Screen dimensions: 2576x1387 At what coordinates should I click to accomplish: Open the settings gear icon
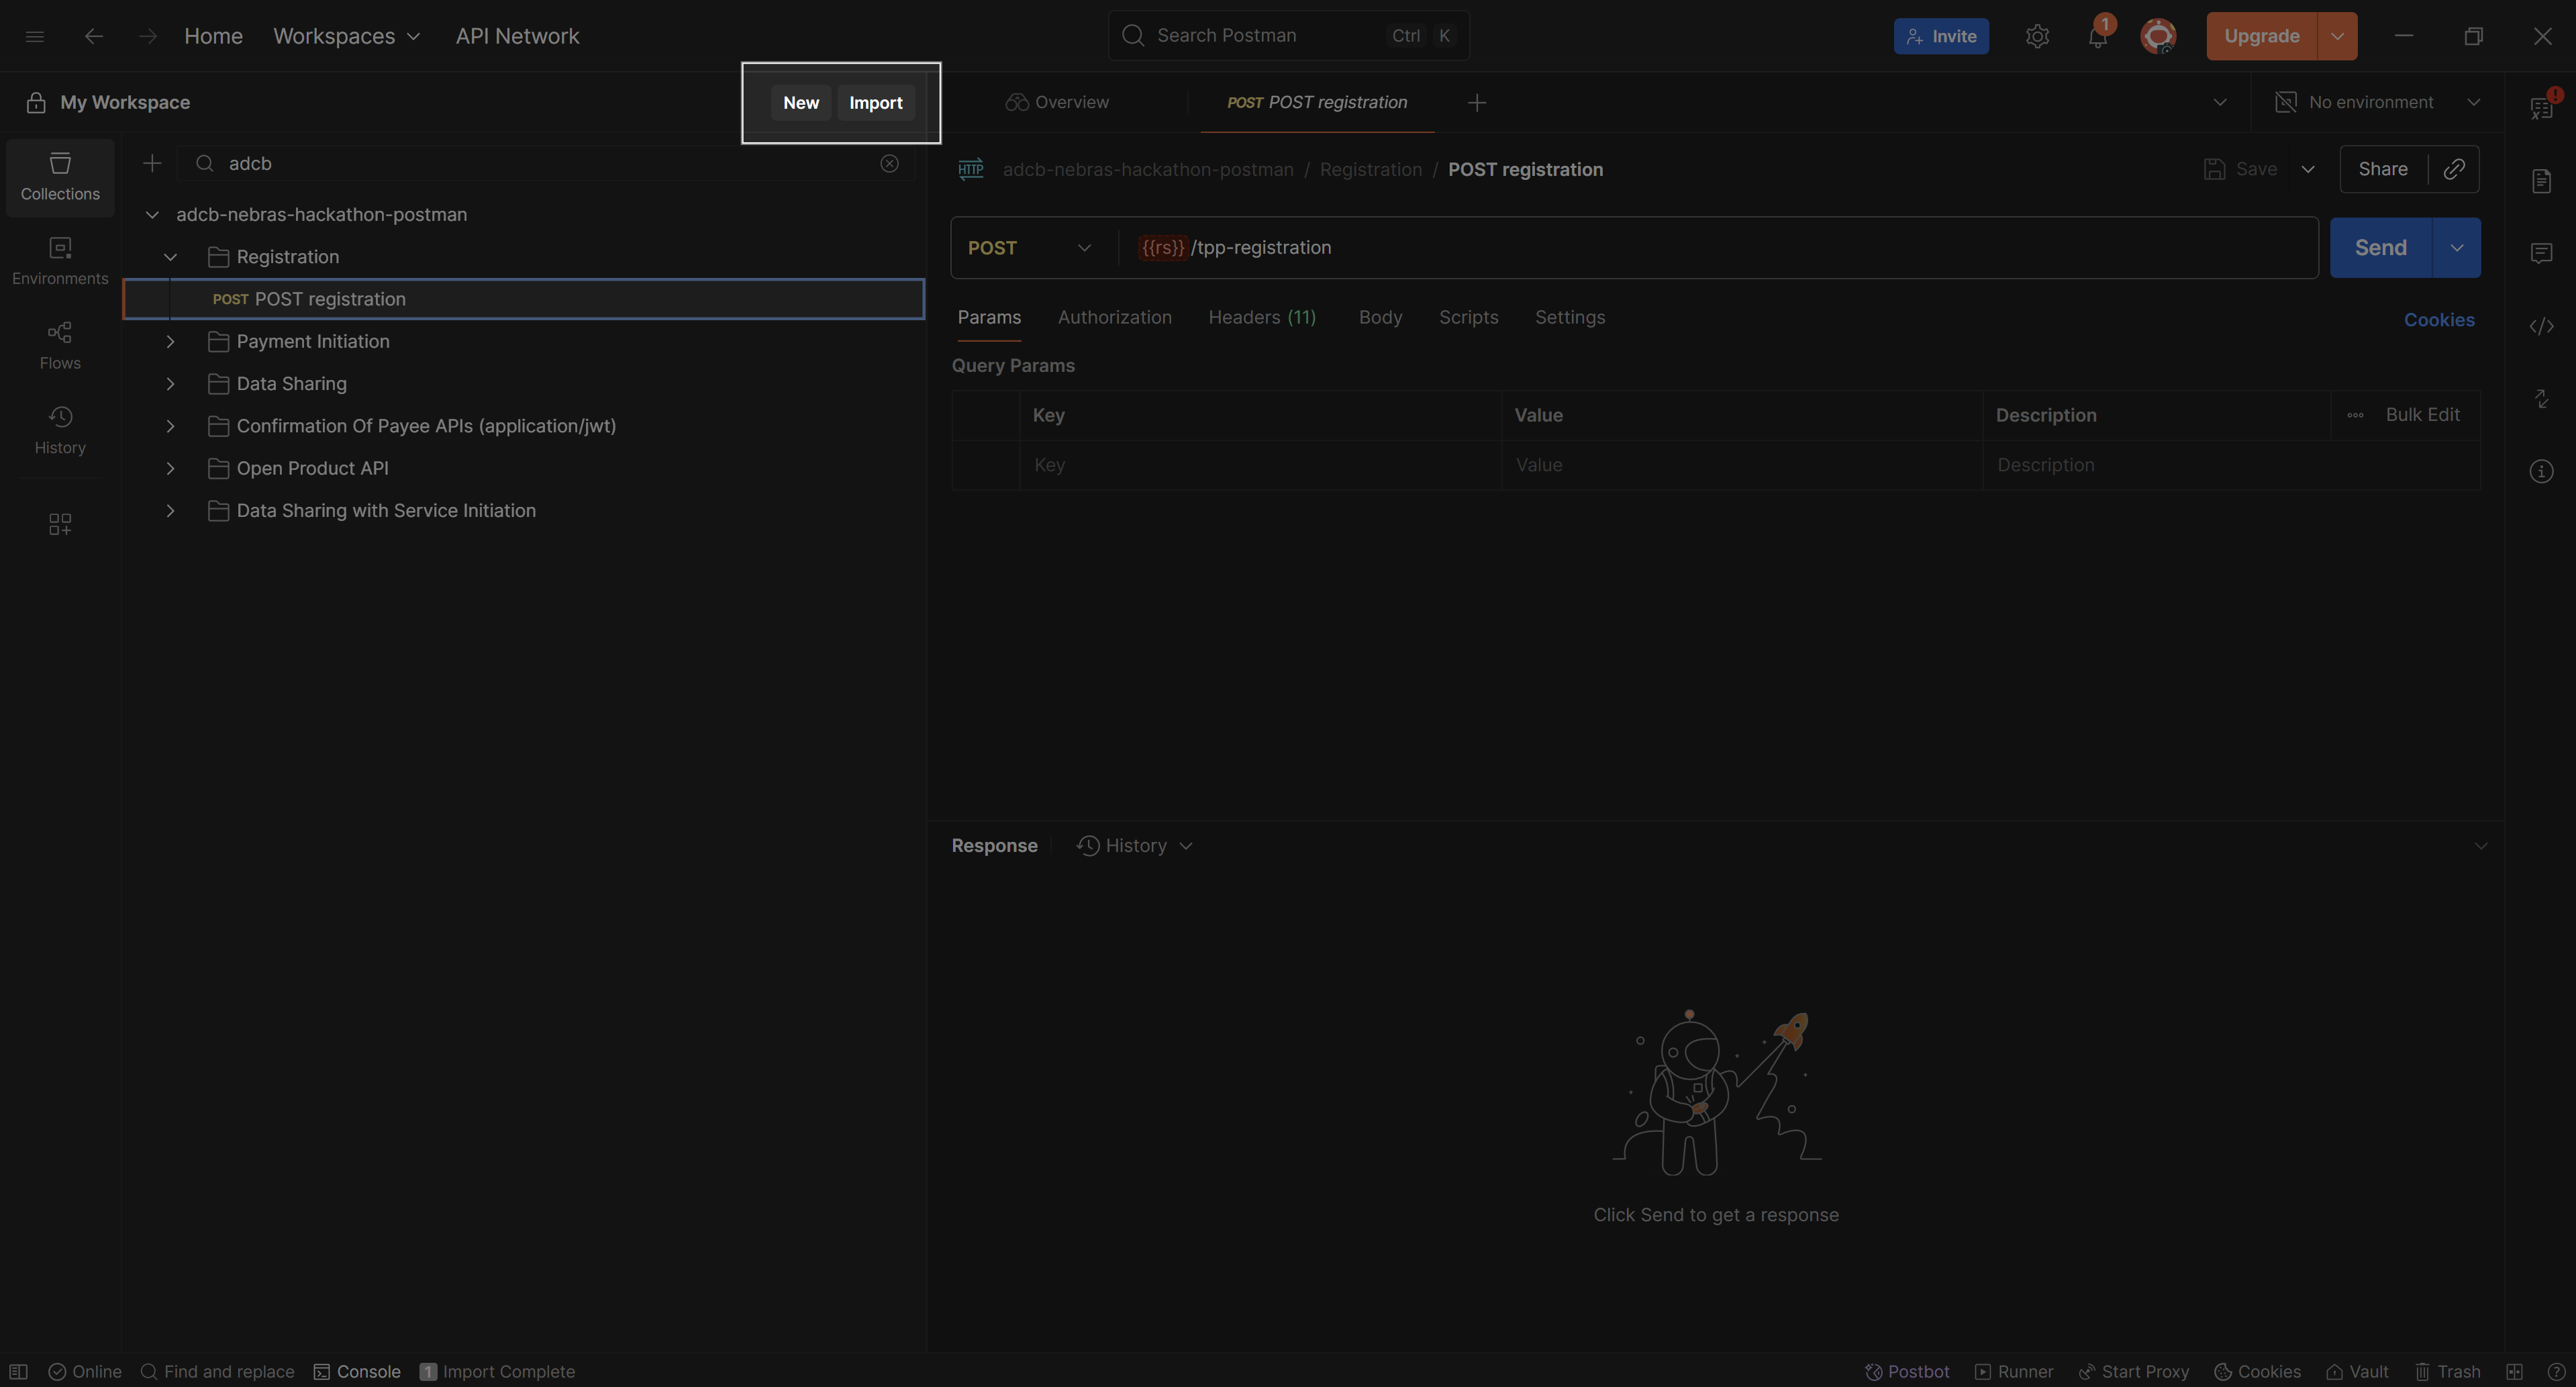[2037, 37]
